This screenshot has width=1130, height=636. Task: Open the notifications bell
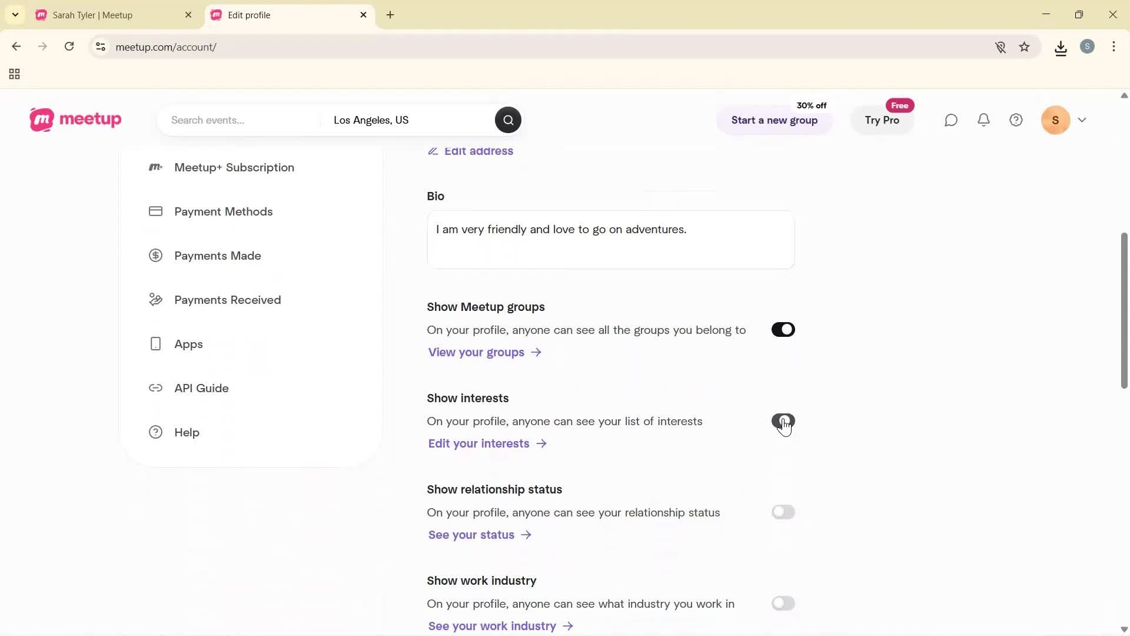983,120
